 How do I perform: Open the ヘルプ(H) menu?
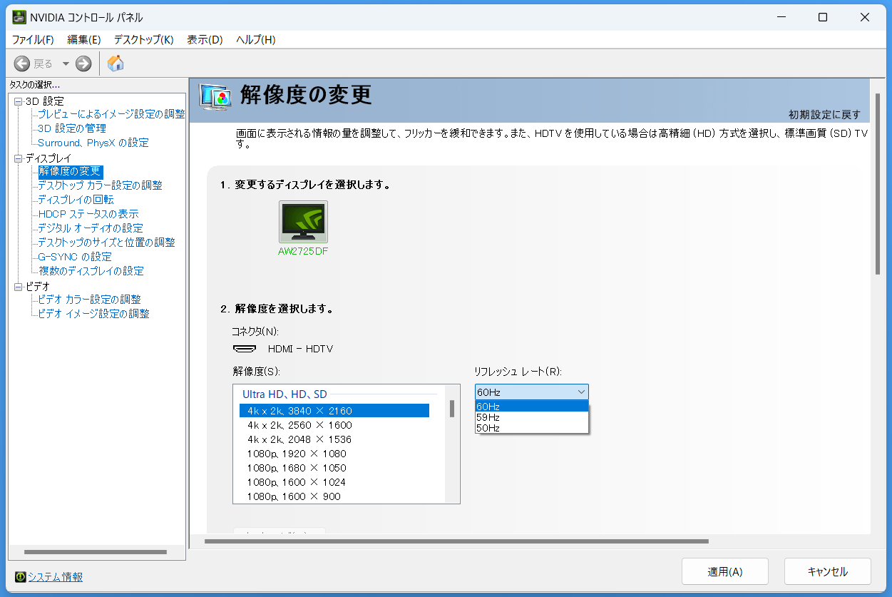point(255,39)
